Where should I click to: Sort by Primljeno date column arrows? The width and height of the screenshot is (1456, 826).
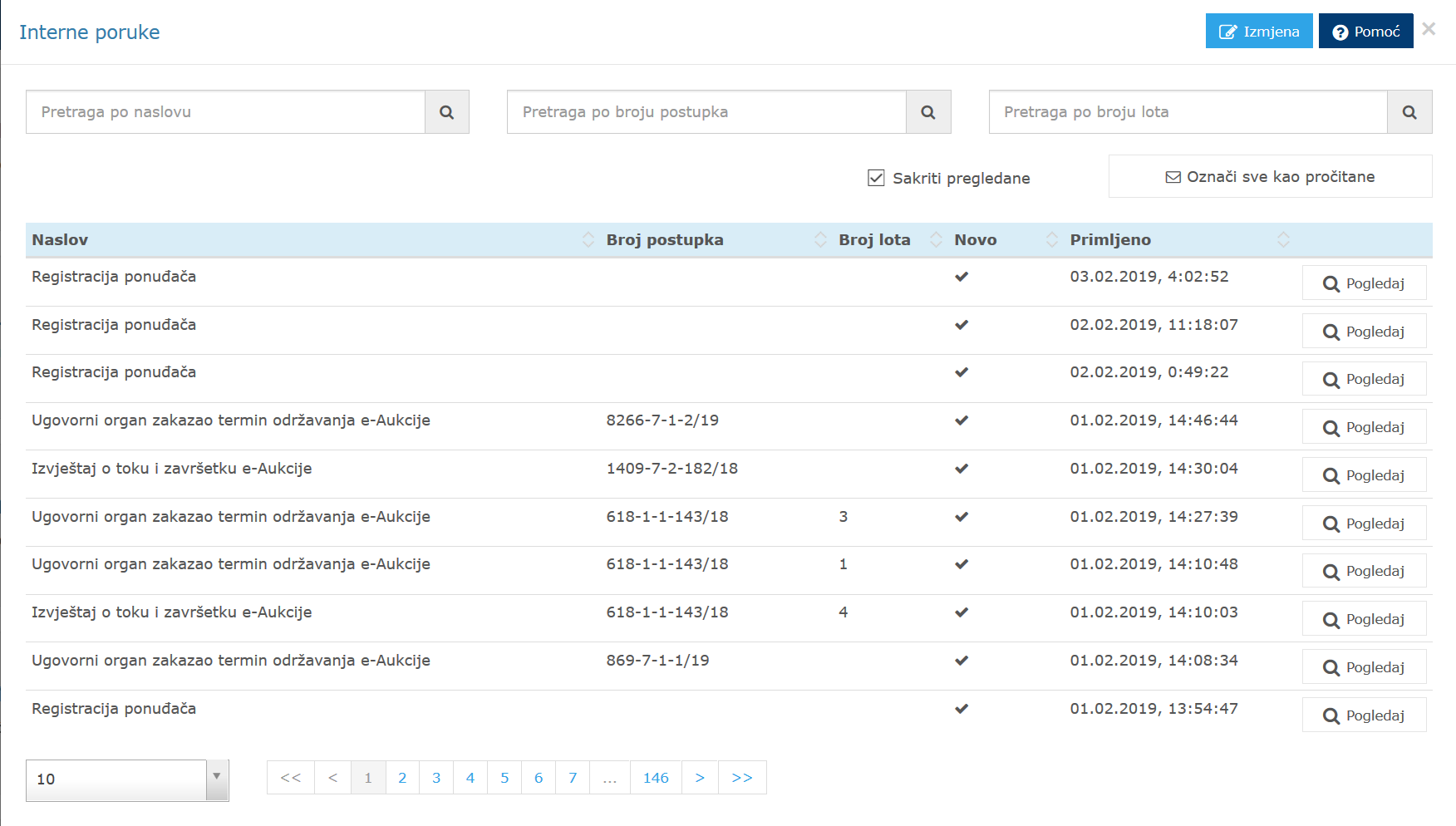click(1282, 240)
